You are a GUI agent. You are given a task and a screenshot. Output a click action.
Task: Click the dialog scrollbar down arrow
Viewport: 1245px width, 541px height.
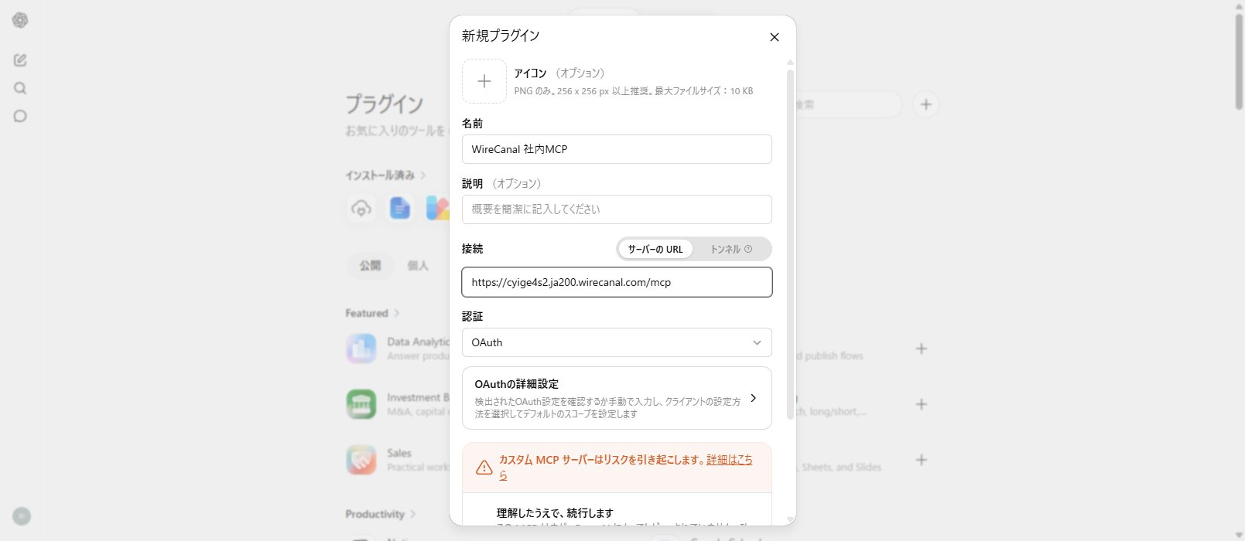790,519
